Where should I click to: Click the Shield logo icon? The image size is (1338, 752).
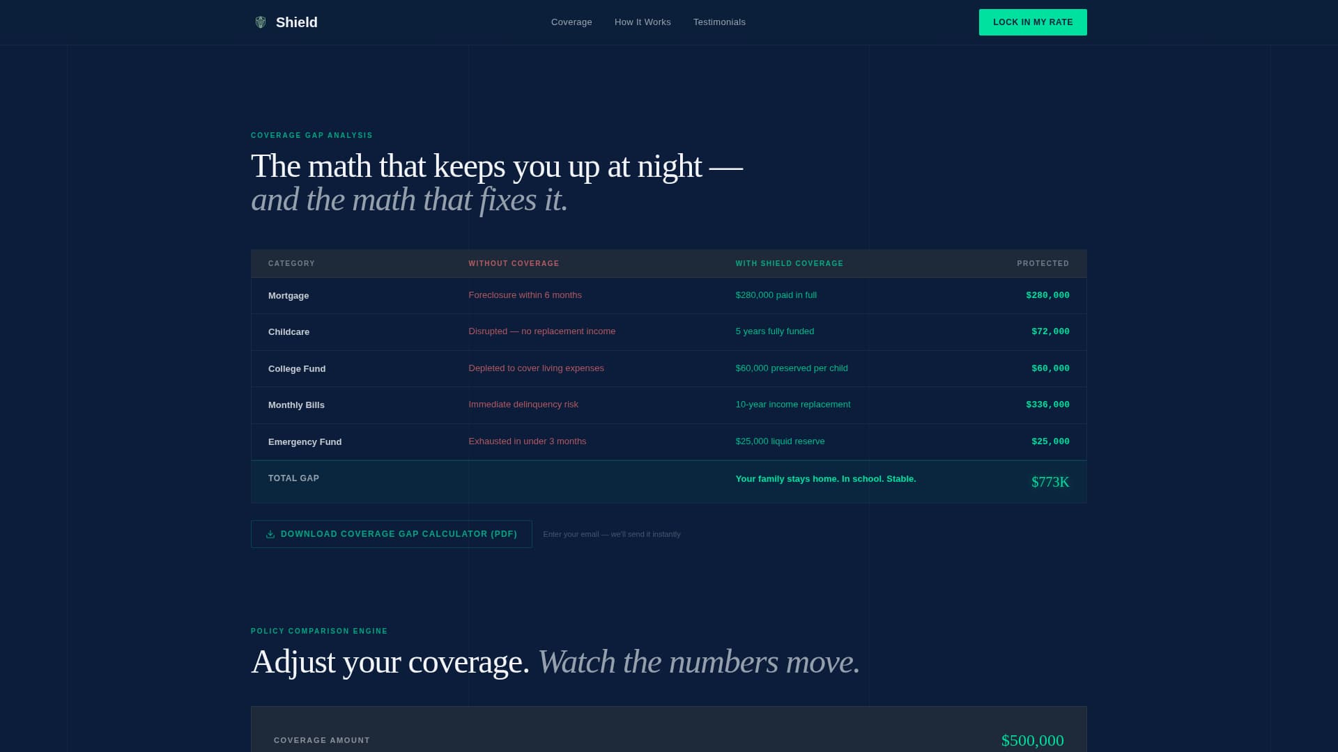[261, 22]
